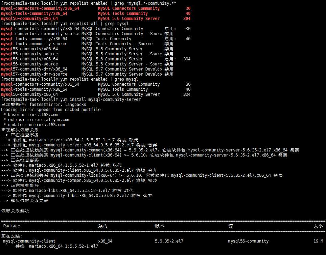Click the 'Package' column header
Image resolution: width=326 pixels, height=255 pixels.
(x=11, y=226)
